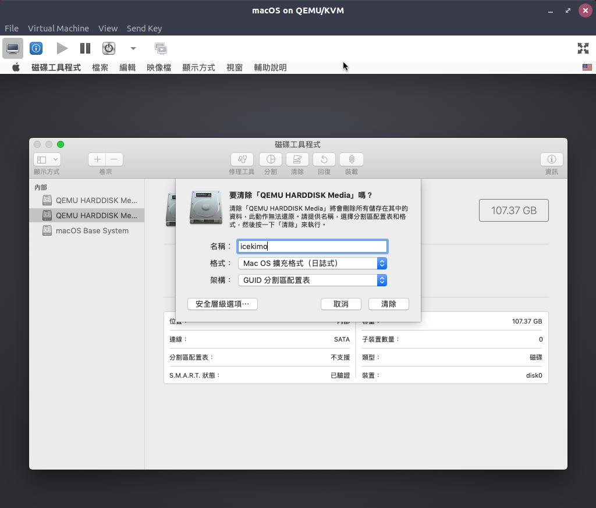Image resolution: width=596 pixels, height=508 pixels.
Task: Click the 已驗證 S.M.A.R.T. status value
Action: point(340,375)
